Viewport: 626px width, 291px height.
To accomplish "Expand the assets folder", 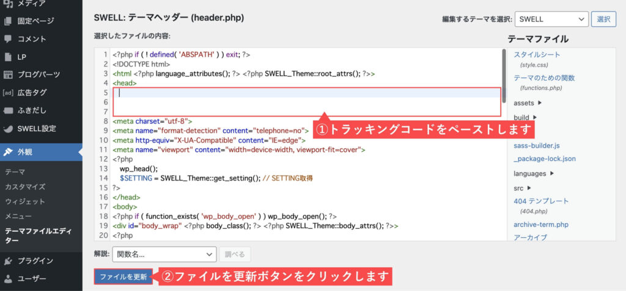I will 528,103.
